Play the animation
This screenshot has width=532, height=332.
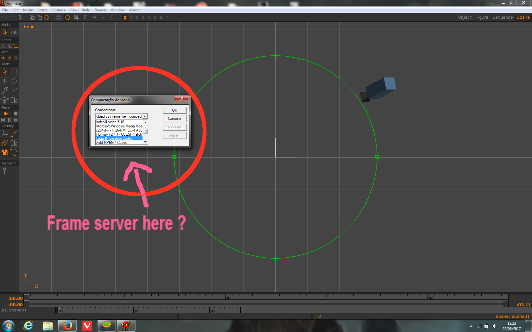pyautogui.click(x=6, y=114)
